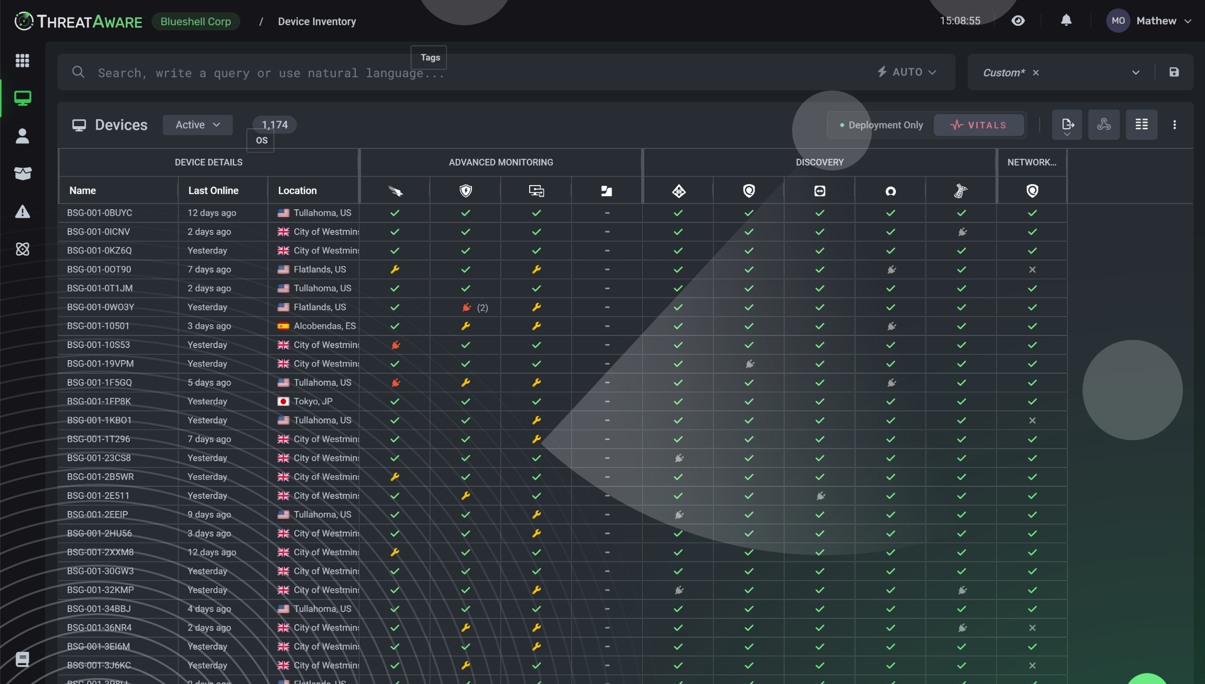
Task: Click the Device Details group header
Action: (209, 162)
